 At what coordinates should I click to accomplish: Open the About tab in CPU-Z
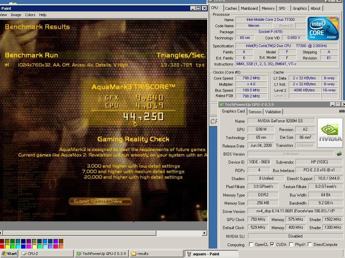315,8
